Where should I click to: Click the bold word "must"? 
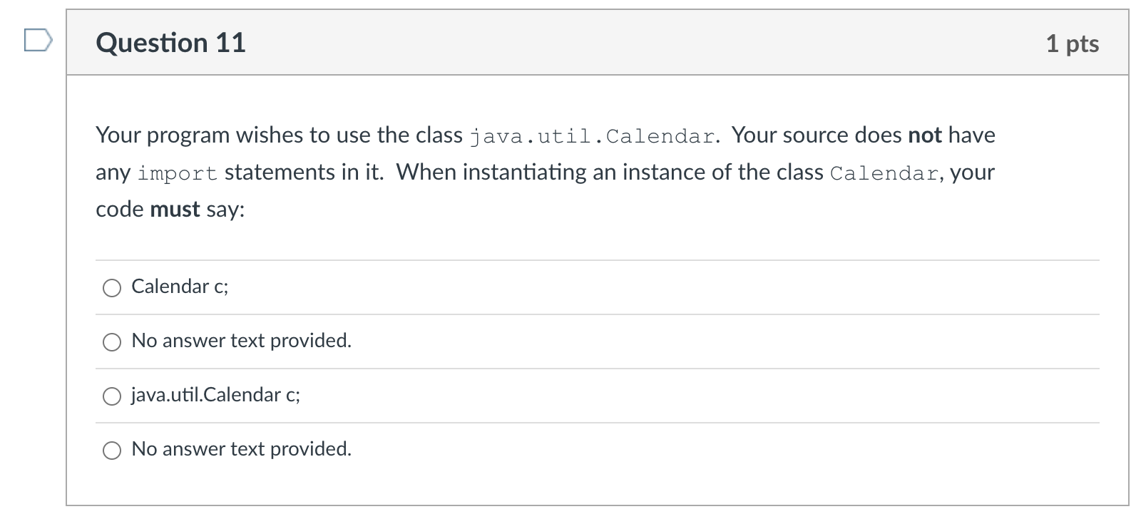click(175, 210)
